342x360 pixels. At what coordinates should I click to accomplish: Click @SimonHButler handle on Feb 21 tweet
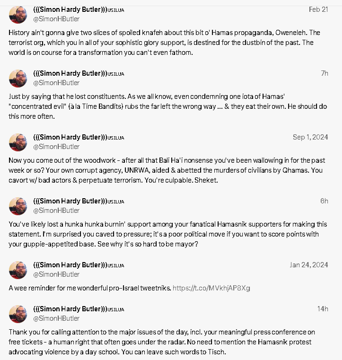(x=56, y=19)
